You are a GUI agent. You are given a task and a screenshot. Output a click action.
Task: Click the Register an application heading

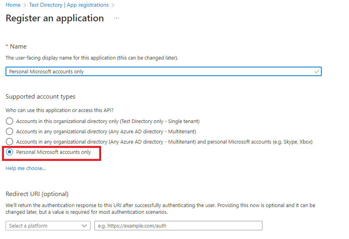55,18
